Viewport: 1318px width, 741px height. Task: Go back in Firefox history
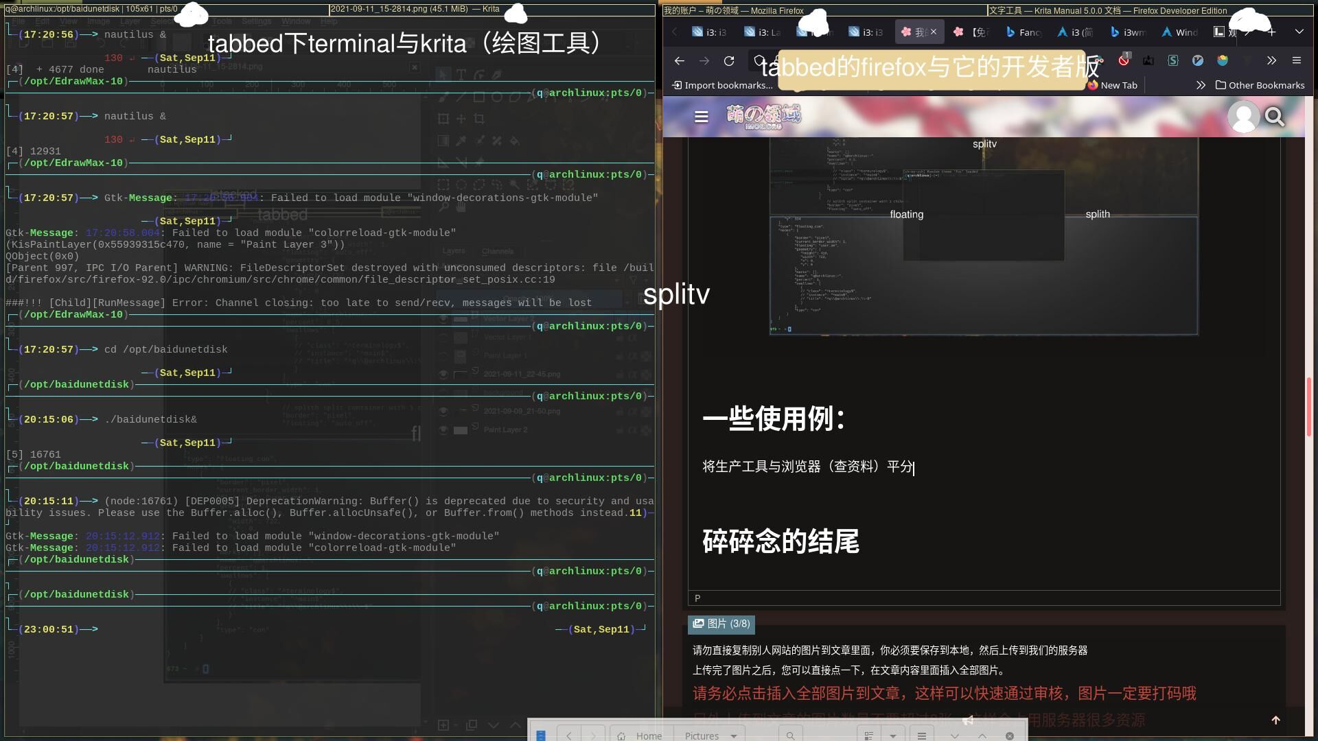click(x=679, y=61)
